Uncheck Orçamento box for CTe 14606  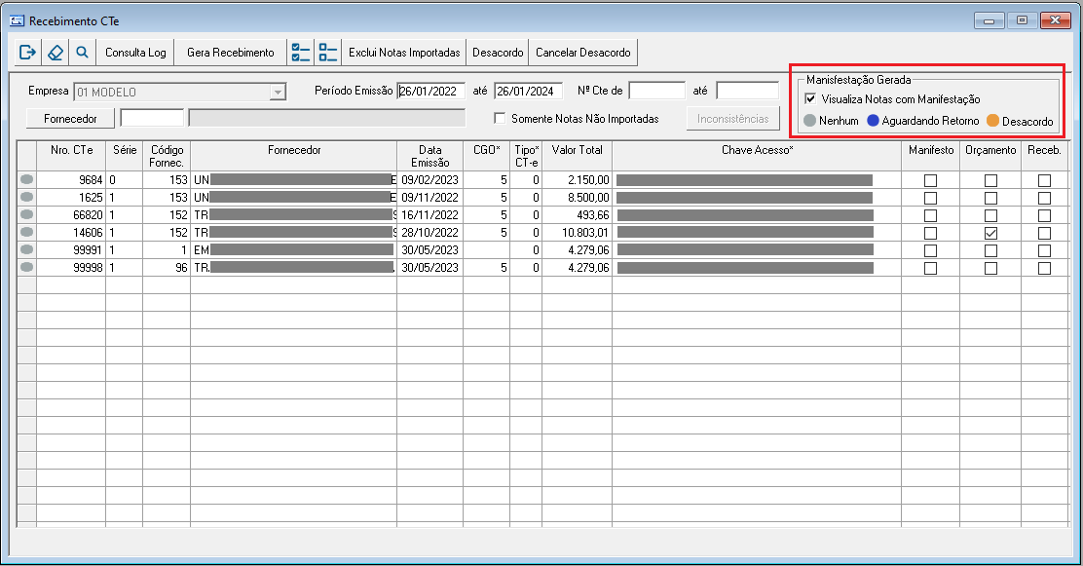990,233
